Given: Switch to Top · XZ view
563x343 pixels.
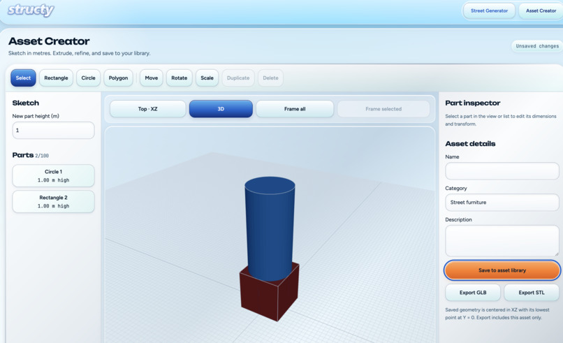Looking at the screenshot, I should (x=147, y=109).
